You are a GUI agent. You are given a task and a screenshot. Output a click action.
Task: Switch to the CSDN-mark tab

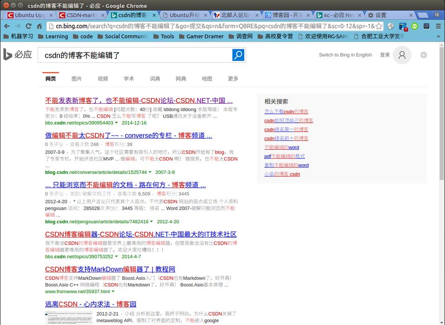click(x=81, y=15)
